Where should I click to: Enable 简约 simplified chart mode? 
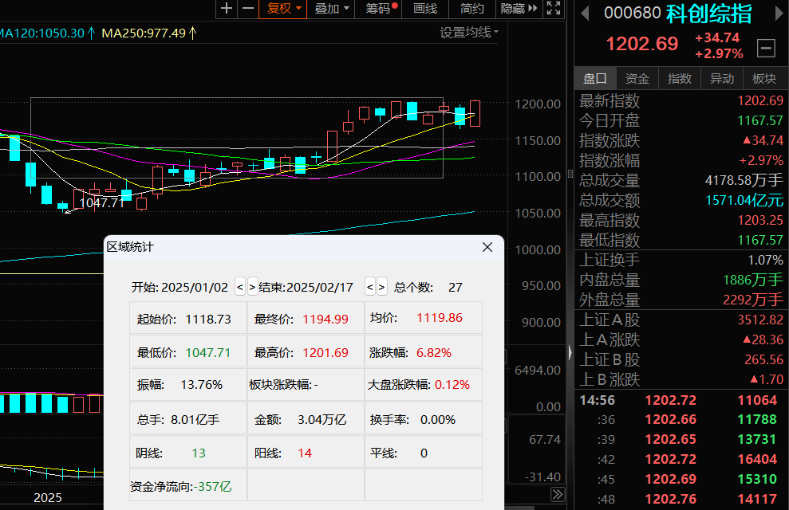click(x=471, y=10)
